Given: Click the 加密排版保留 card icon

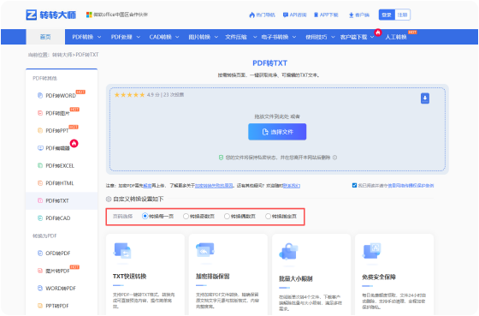Looking at the screenshot, I should point(205,250).
